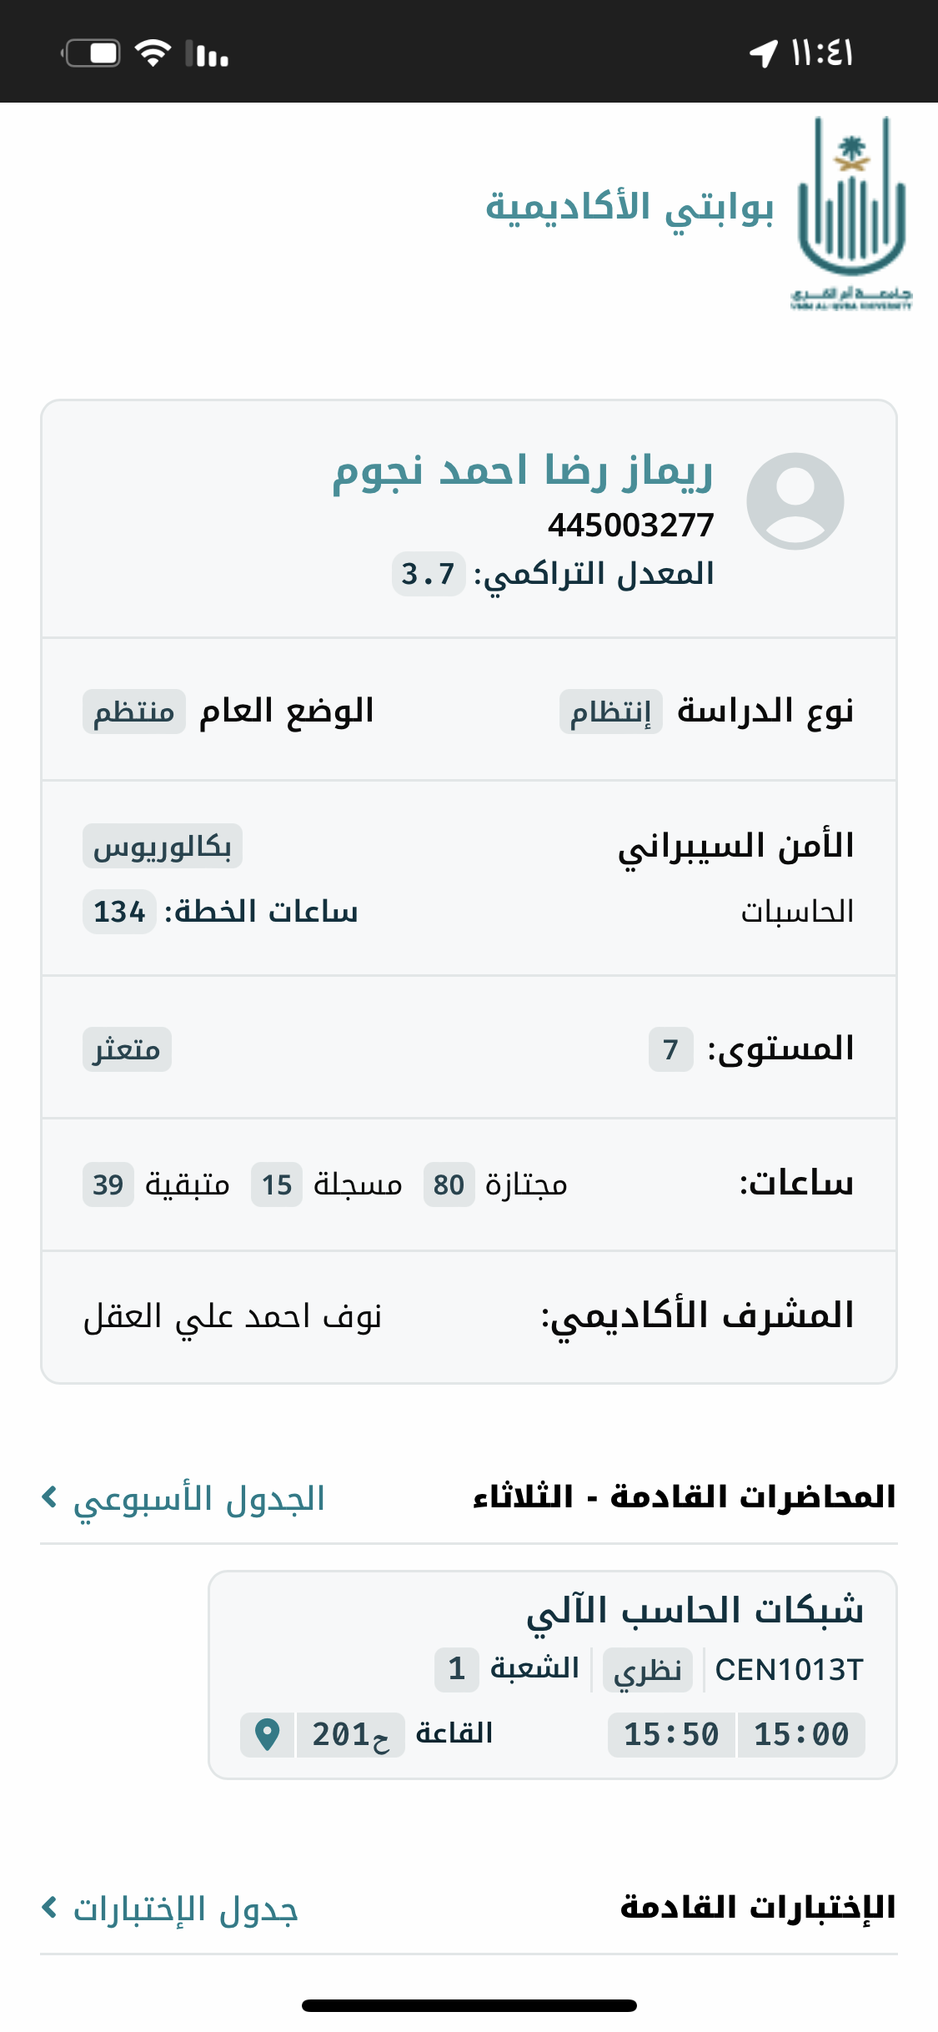This screenshot has width=938, height=2032.
Task: Tap the ج201 classroom badge
Action: [x=350, y=1735]
